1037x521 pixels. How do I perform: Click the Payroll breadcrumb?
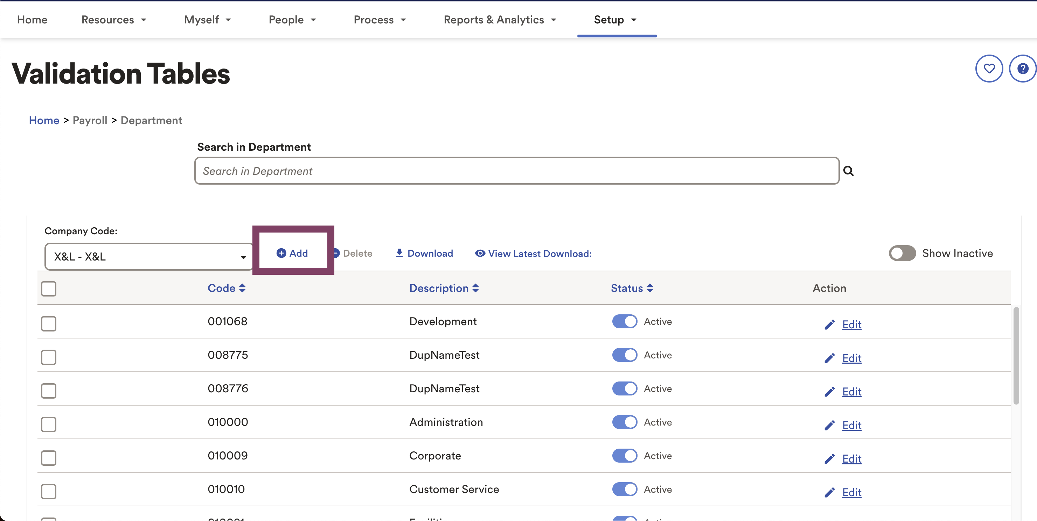pyautogui.click(x=90, y=121)
